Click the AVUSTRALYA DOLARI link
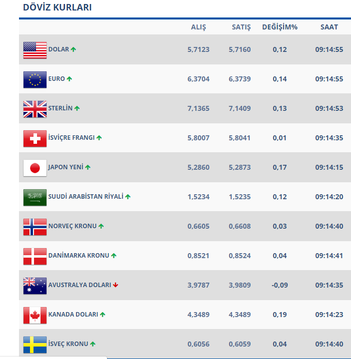The width and height of the screenshot is (351, 359). click(x=79, y=285)
